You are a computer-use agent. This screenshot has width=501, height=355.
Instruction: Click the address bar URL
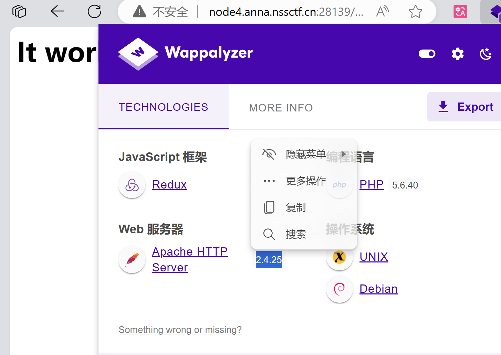point(286,12)
